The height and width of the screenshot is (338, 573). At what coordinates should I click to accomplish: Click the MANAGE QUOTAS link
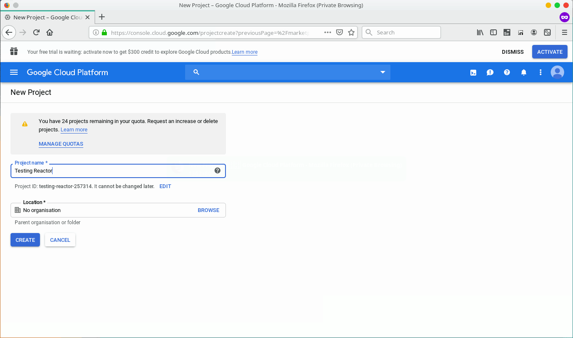point(61,144)
